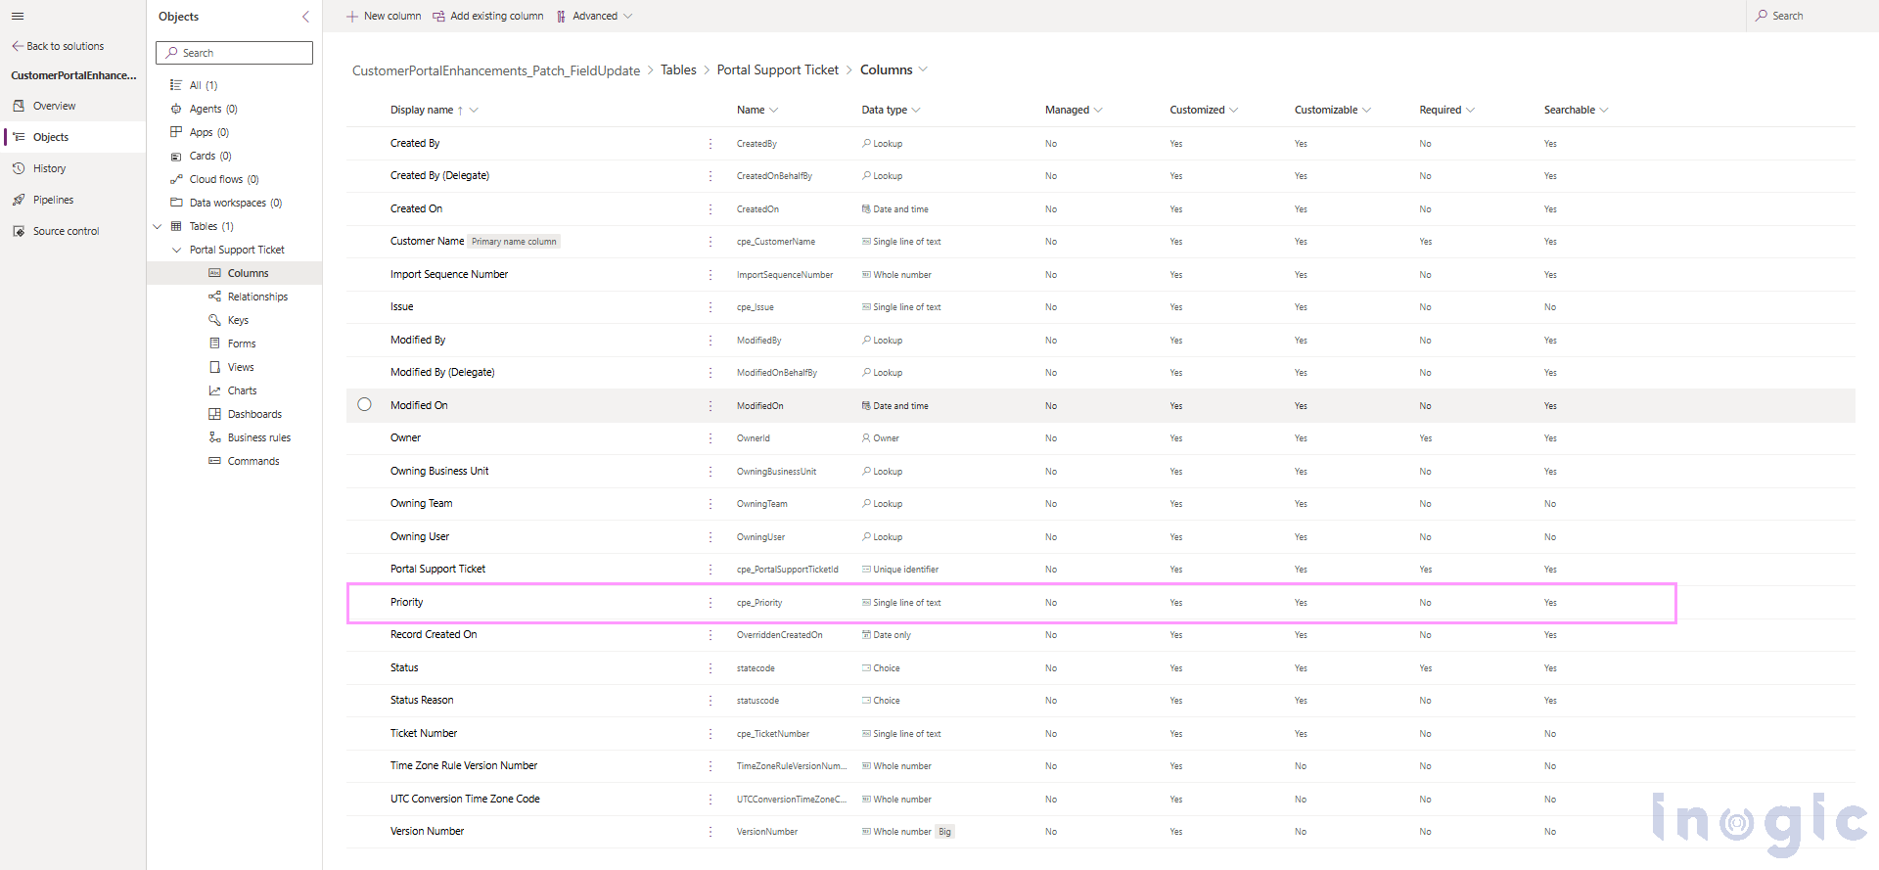
Task: Open more options for Created By row
Action: point(710,144)
